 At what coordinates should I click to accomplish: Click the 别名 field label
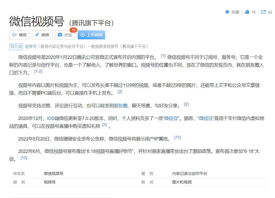[x=19, y=182]
